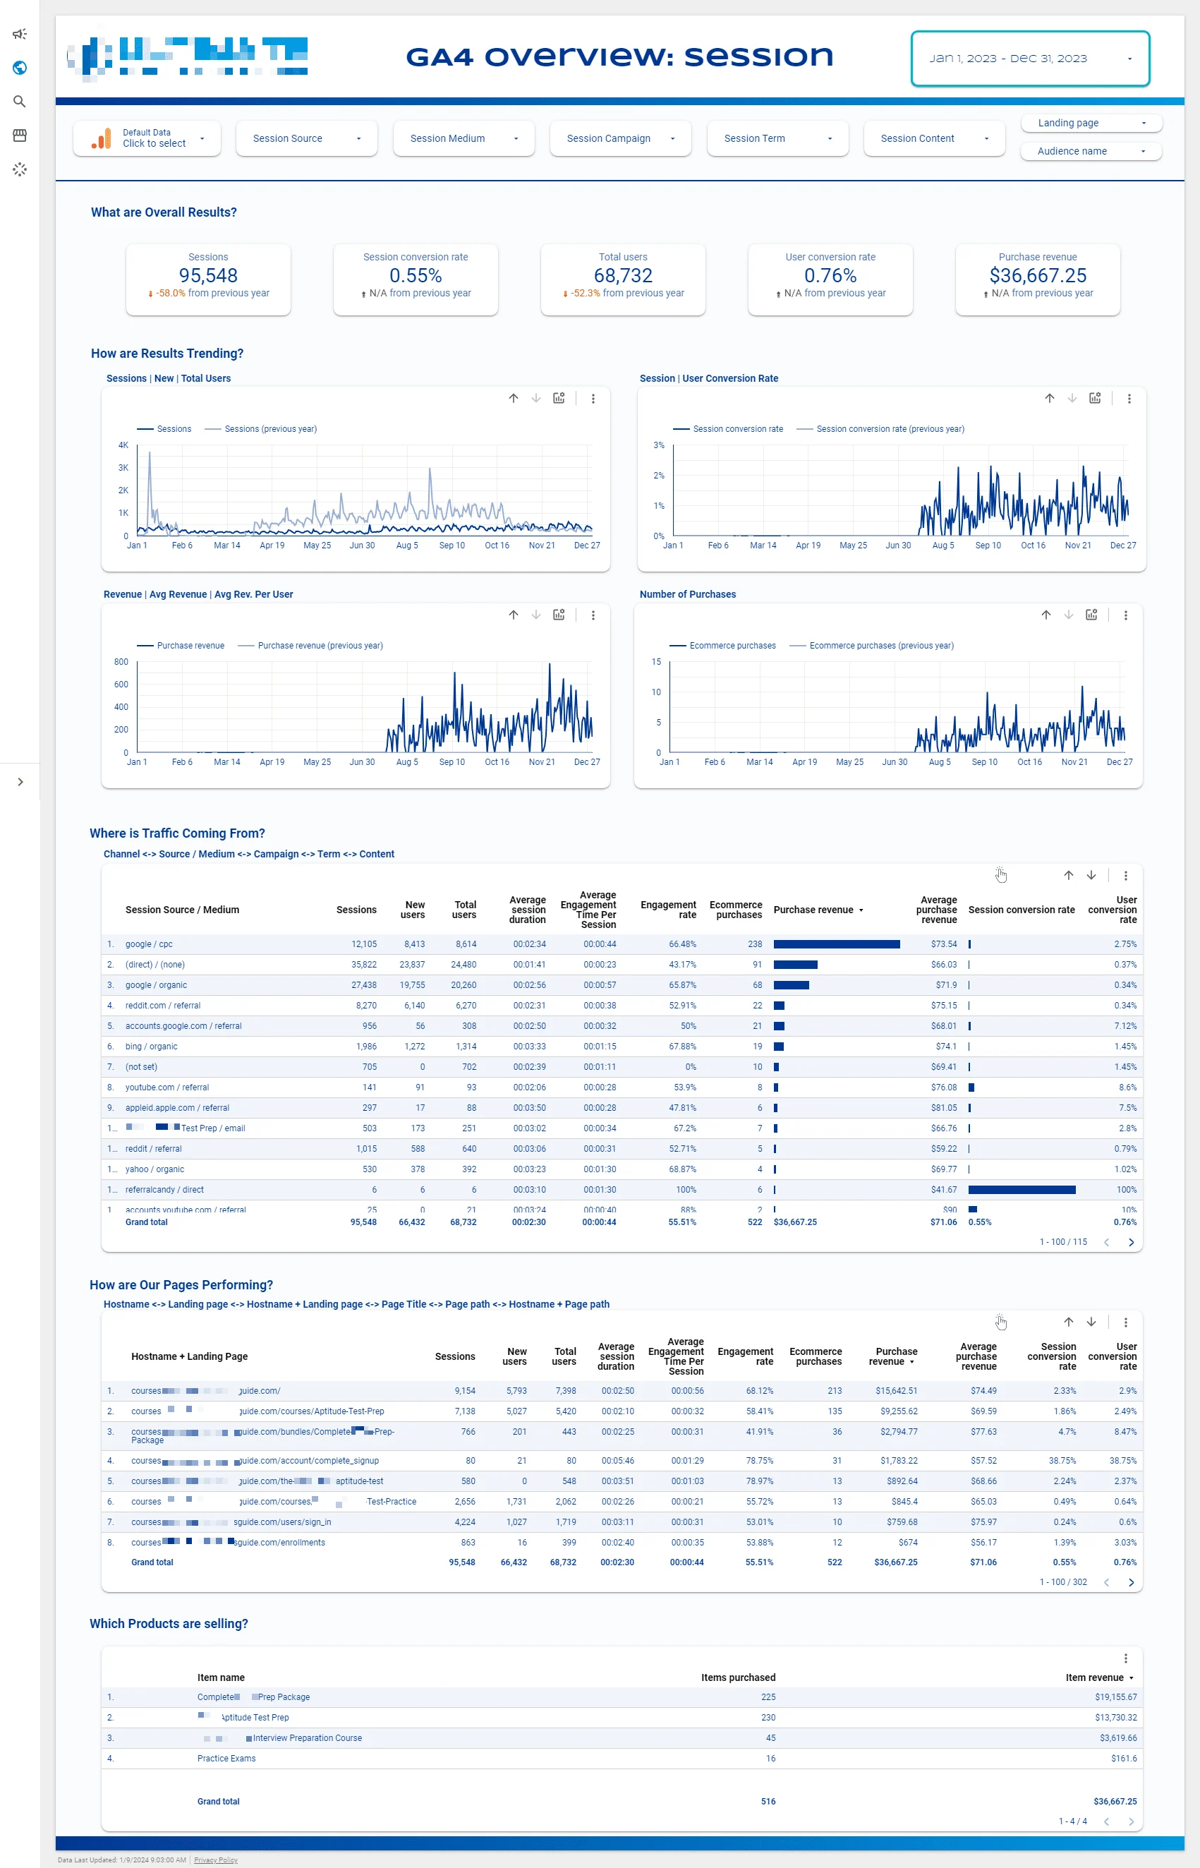Drill up on Session conversion rate chart
This screenshot has height=1868, width=1200.
1050,398
